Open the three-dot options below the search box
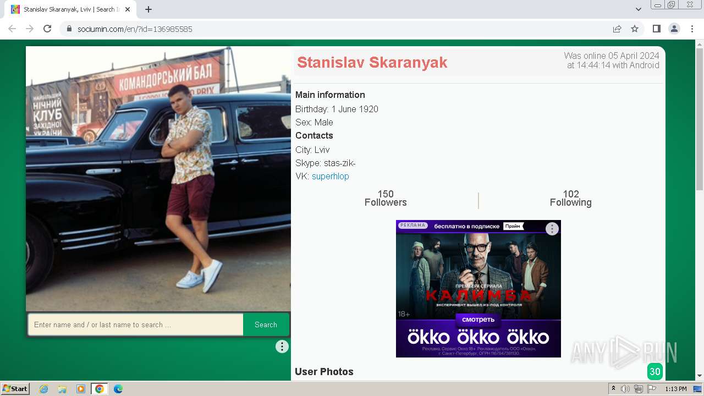The width and height of the screenshot is (704, 396). click(x=282, y=346)
